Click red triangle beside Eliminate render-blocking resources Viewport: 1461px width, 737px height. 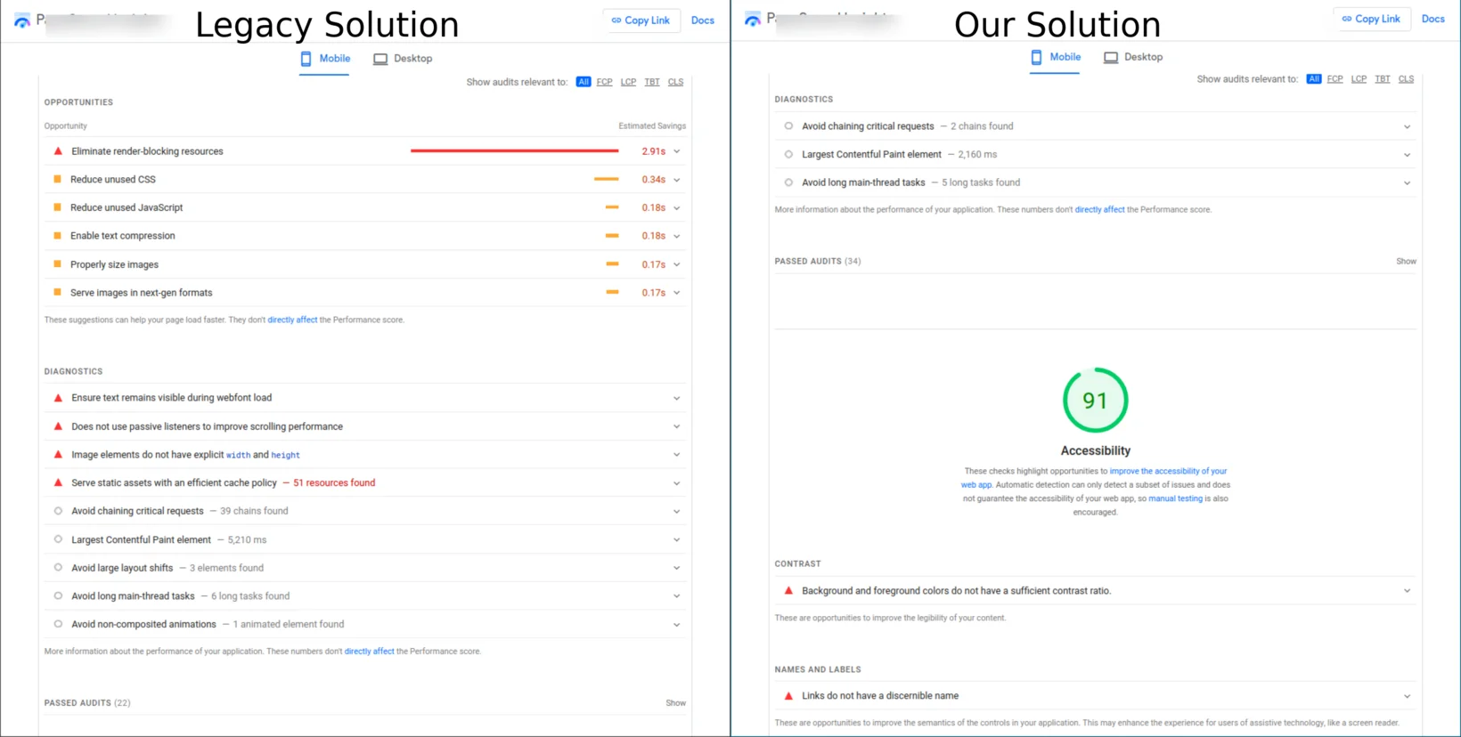(58, 151)
